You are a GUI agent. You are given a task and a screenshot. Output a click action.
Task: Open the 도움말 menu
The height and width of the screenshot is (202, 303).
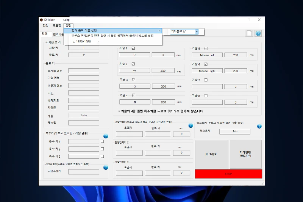point(57,25)
